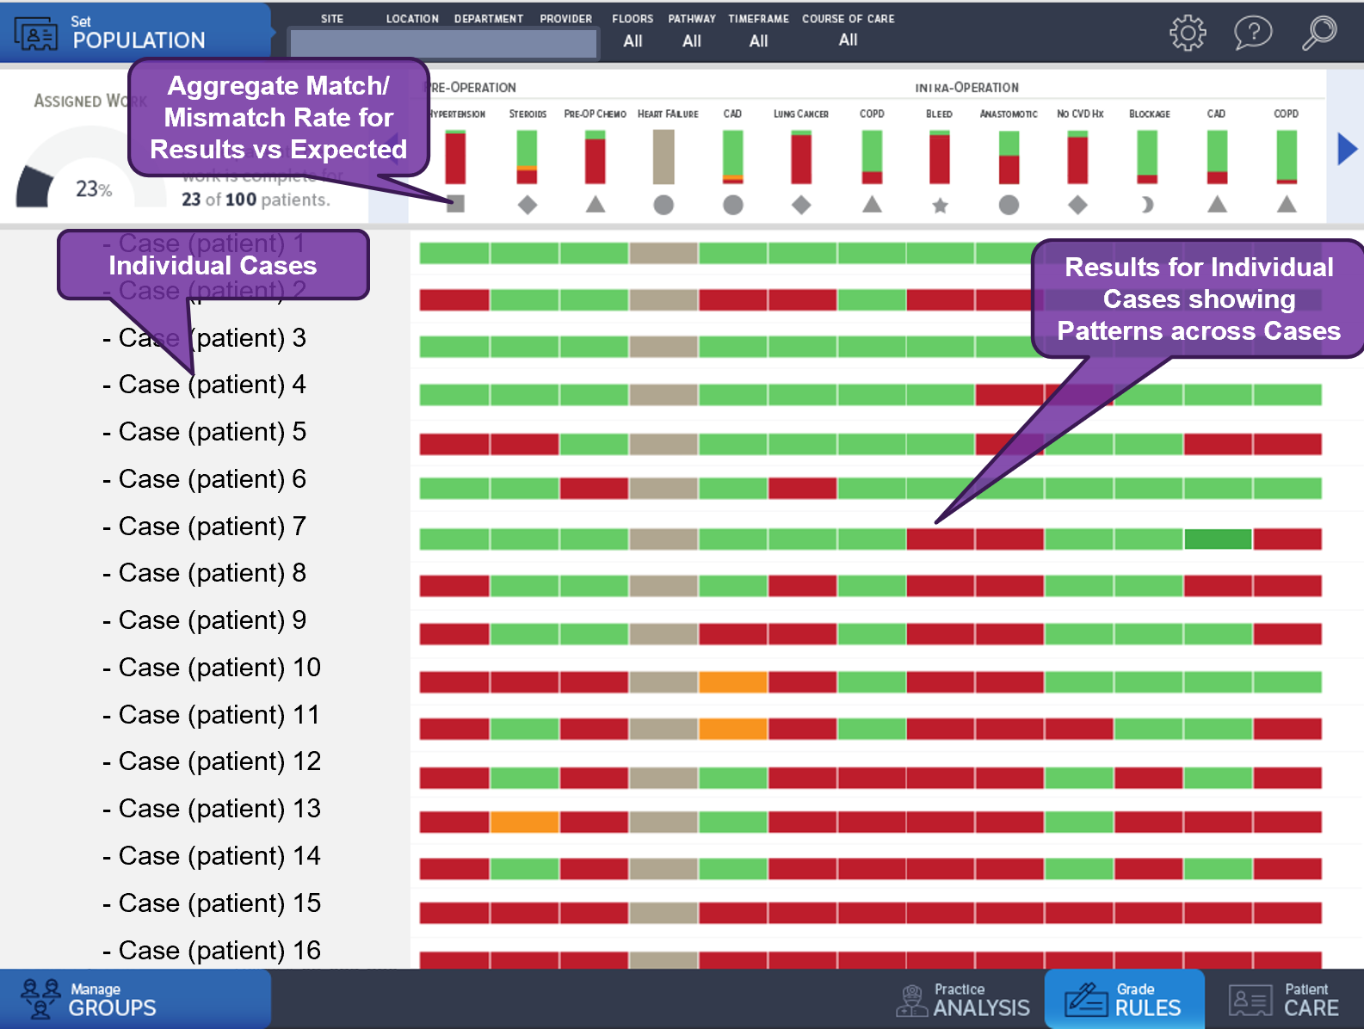Switch to Practice Analysis
This screenshot has width=1364, height=1029.
tap(963, 1000)
